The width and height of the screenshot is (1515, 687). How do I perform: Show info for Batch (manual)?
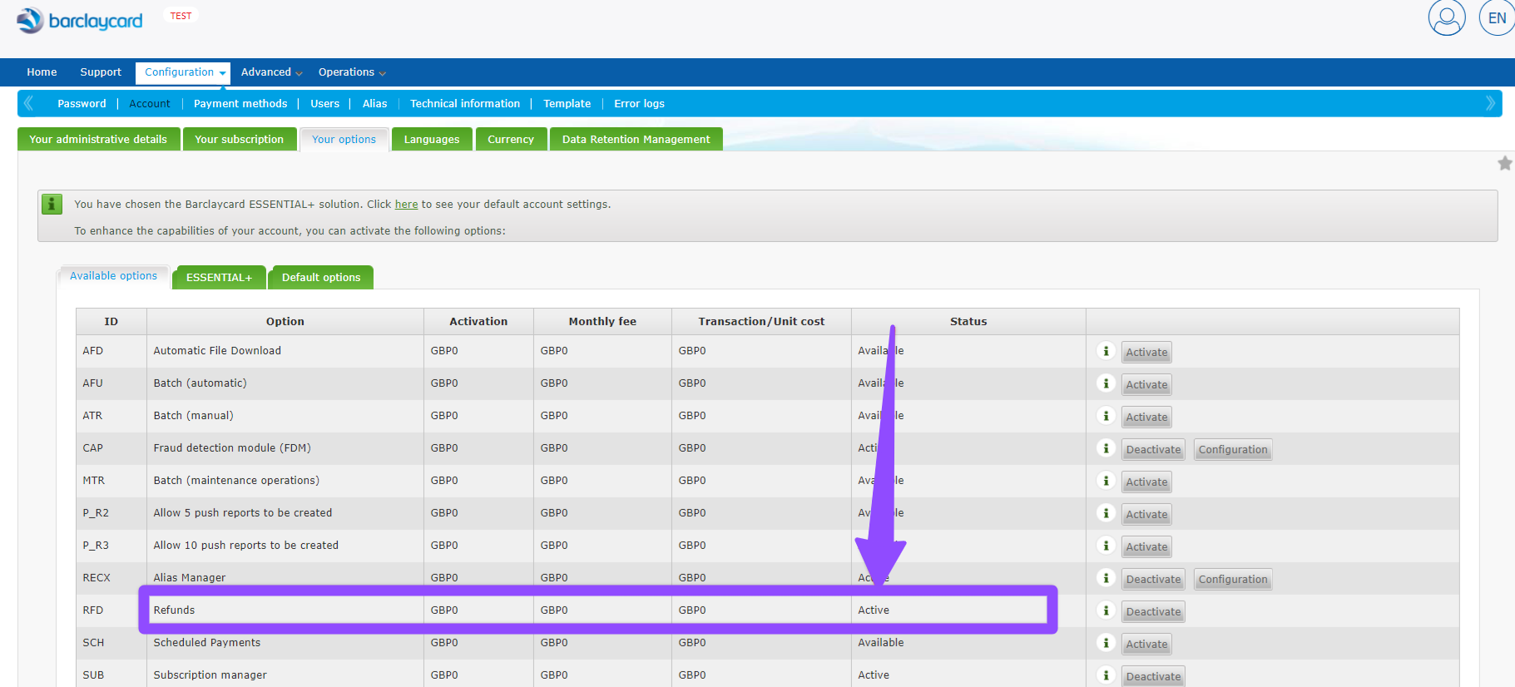tap(1106, 416)
